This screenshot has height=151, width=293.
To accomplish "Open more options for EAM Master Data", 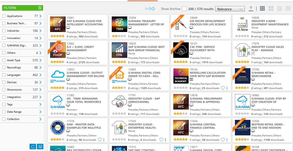I will [104, 140].
